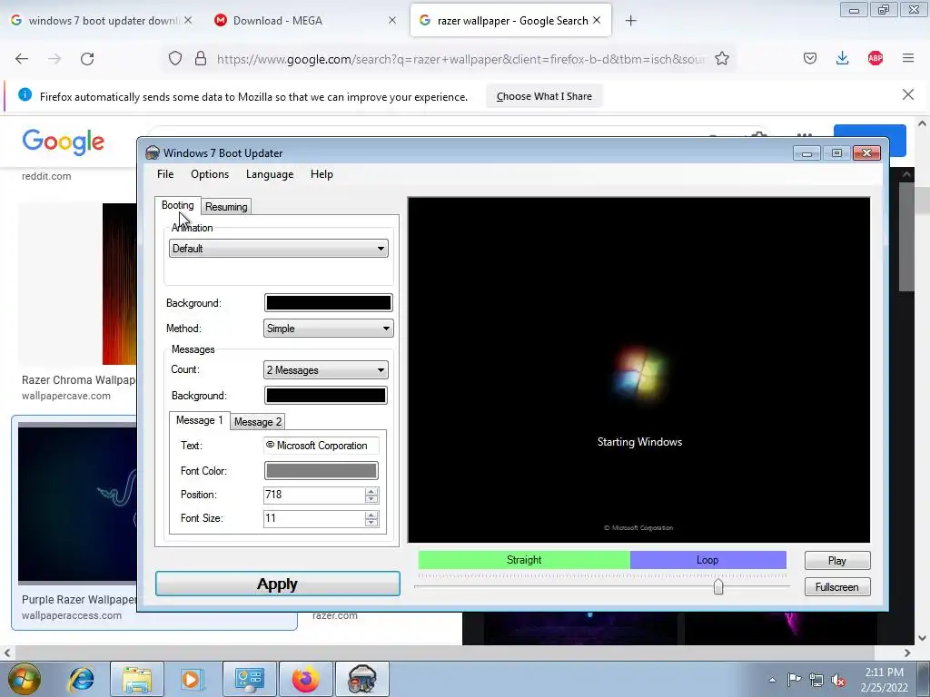Image resolution: width=930 pixels, height=697 pixels.
Task: Open the Language menu in Boot Updater
Action: [269, 174]
